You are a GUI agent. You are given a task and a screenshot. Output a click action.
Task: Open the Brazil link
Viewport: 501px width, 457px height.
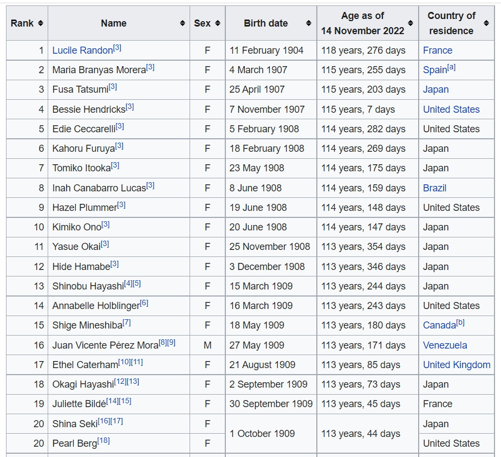[434, 188]
